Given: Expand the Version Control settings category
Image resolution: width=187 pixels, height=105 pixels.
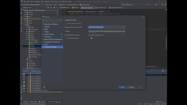Looking at the screenshot, I should tap(43, 34).
